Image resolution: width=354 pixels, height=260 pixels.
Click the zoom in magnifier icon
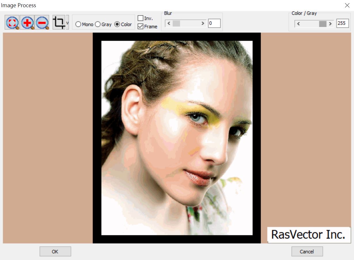click(x=27, y=23)
